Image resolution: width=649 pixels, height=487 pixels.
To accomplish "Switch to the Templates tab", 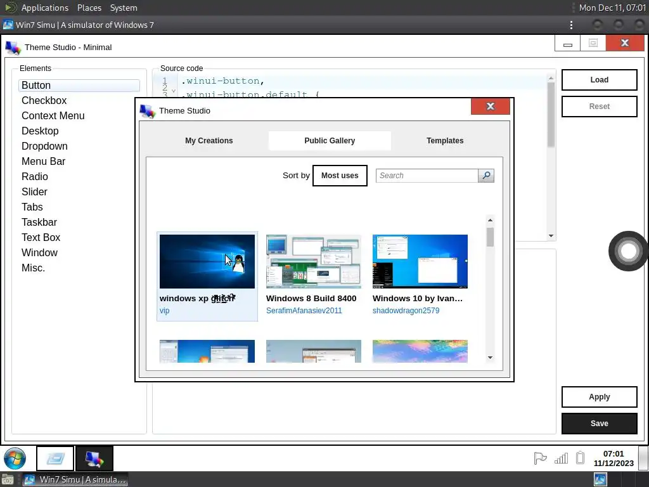I will [445, 141].
